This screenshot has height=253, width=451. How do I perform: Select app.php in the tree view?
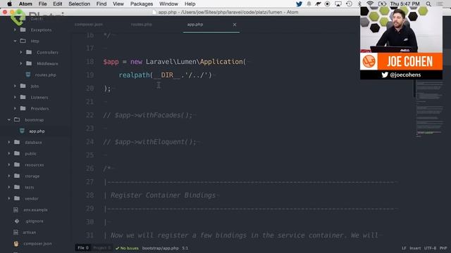37,131
